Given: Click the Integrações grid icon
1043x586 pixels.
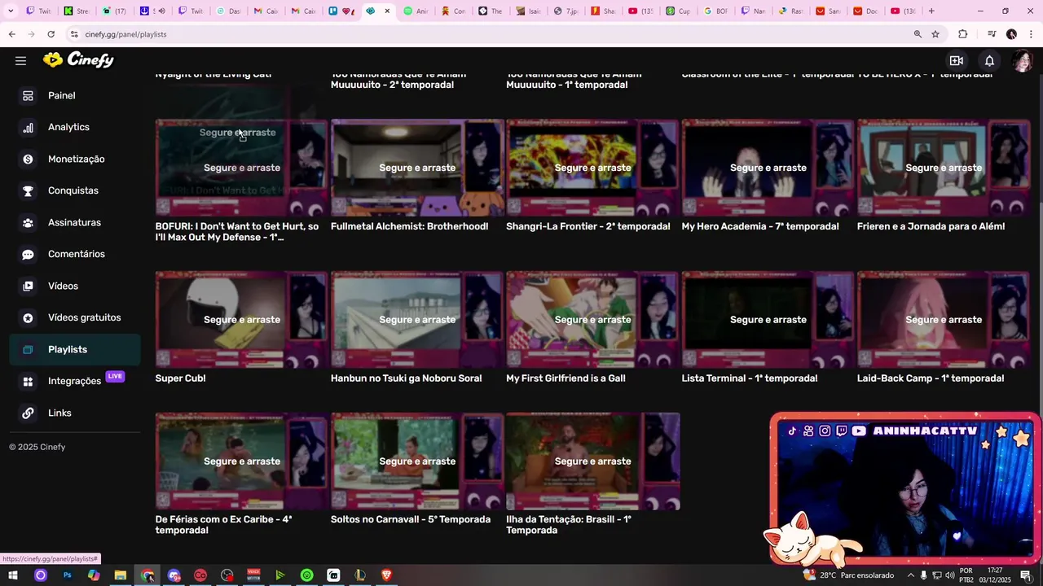Looking at the screenshot, I should point(28,381).
